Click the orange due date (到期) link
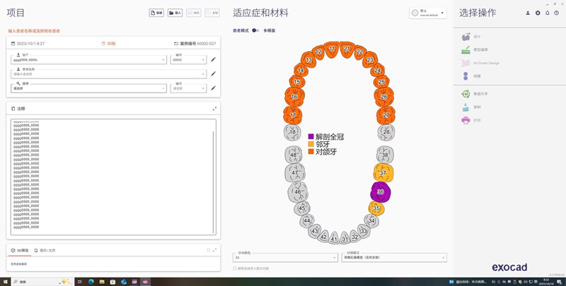Image resolution: width=566 pixels, height=286 pixels. pyautogui.click(x=109, y=44)
